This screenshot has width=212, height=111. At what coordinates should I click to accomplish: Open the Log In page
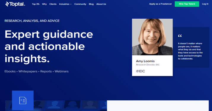(205, 4)
